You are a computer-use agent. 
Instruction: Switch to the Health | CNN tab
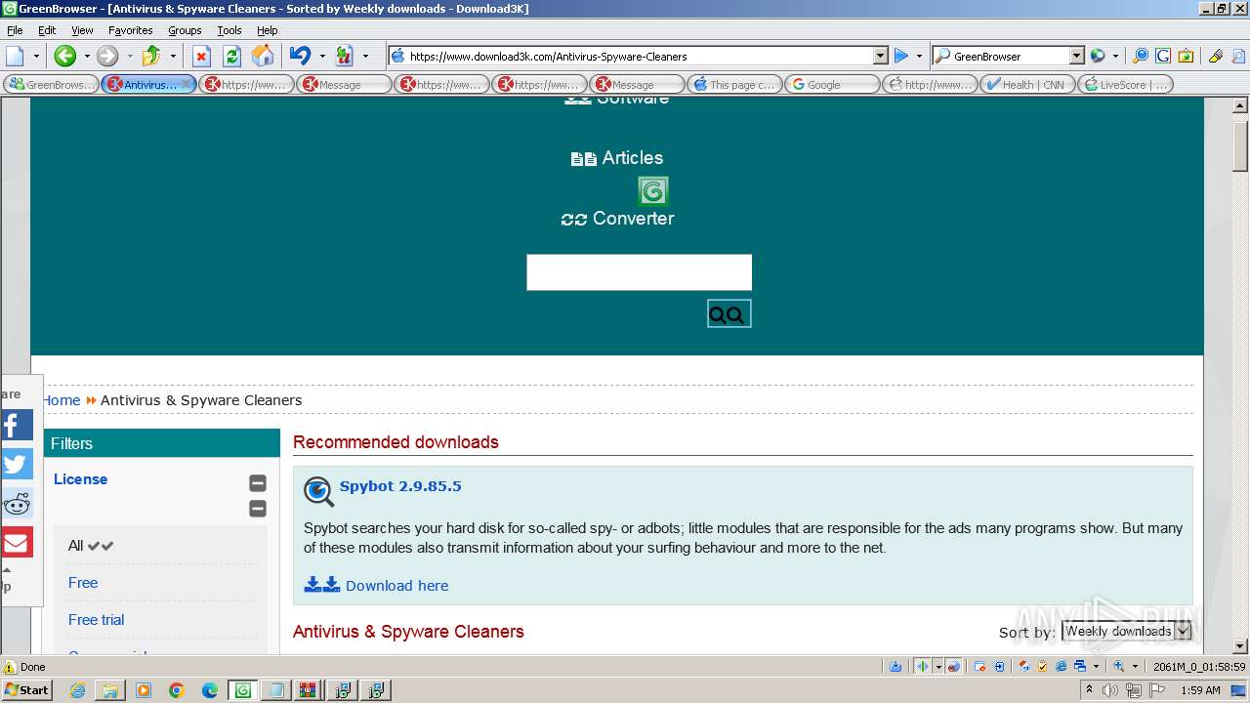coord(1027,84)
